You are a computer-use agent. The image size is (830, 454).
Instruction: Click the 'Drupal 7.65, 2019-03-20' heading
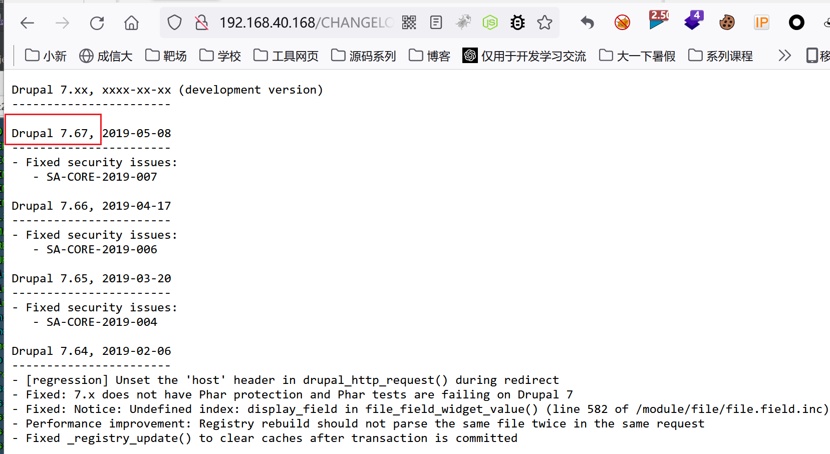pyautogui.click(x=91, y=278)
